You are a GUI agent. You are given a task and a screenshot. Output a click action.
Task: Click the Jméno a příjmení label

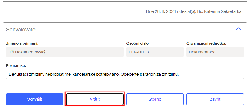click(x=22, y=43)
